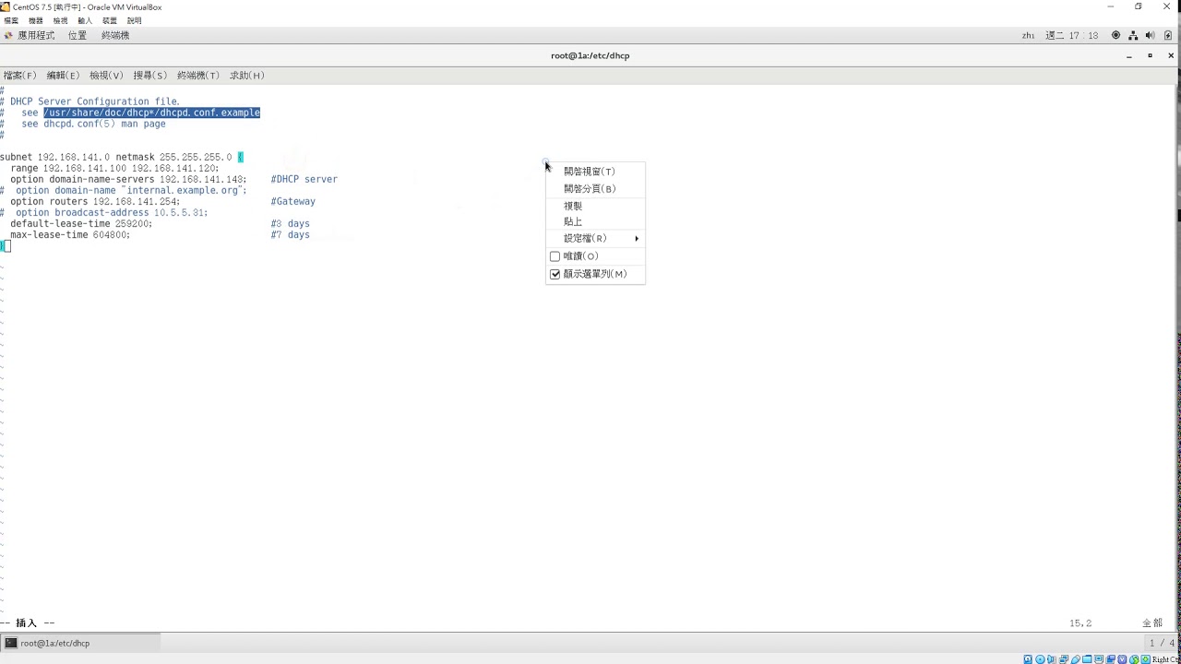1181x664 pixels.
Task: Click the max-lease-time 604800 line
Action: [70, 234]
